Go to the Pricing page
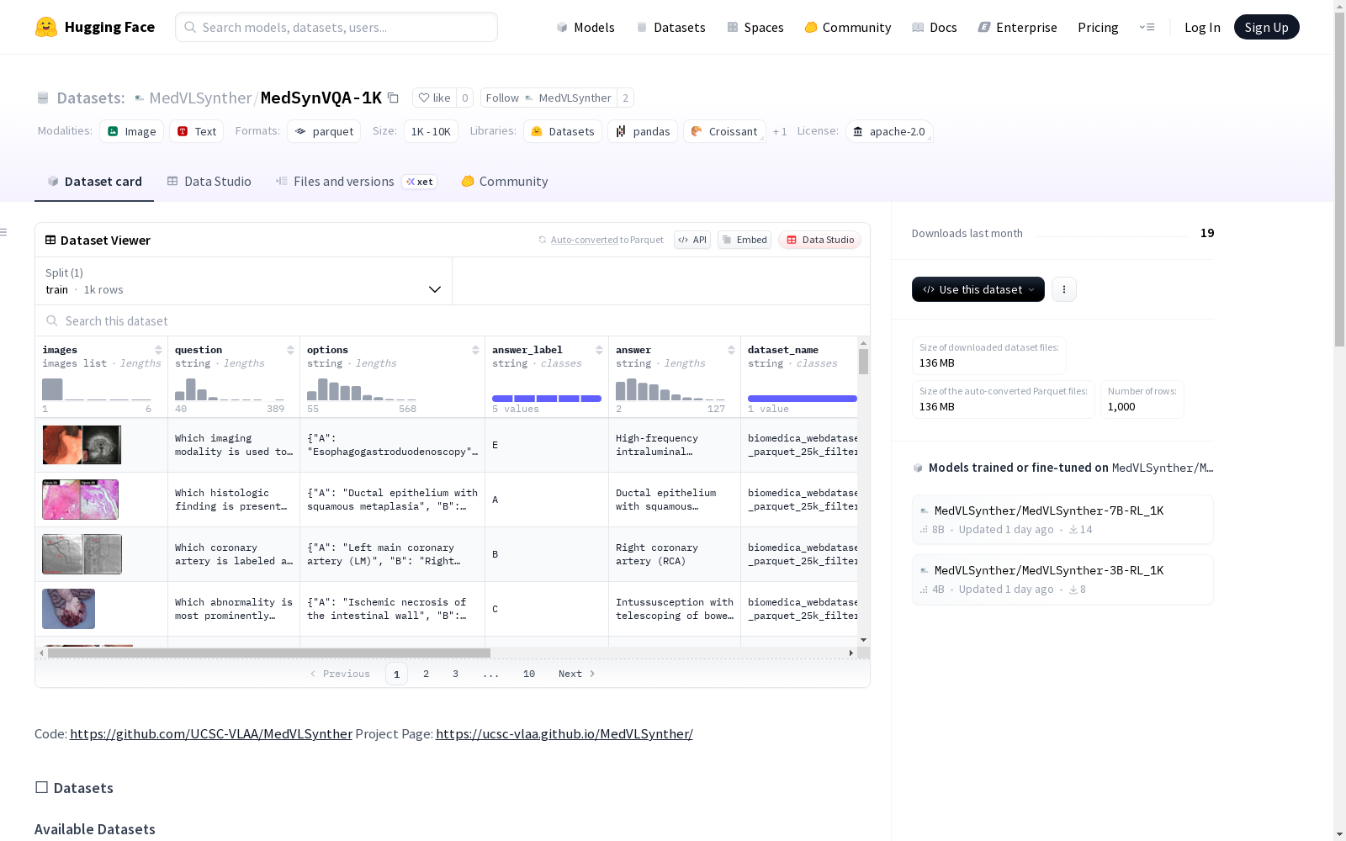 pos(1098,27)
